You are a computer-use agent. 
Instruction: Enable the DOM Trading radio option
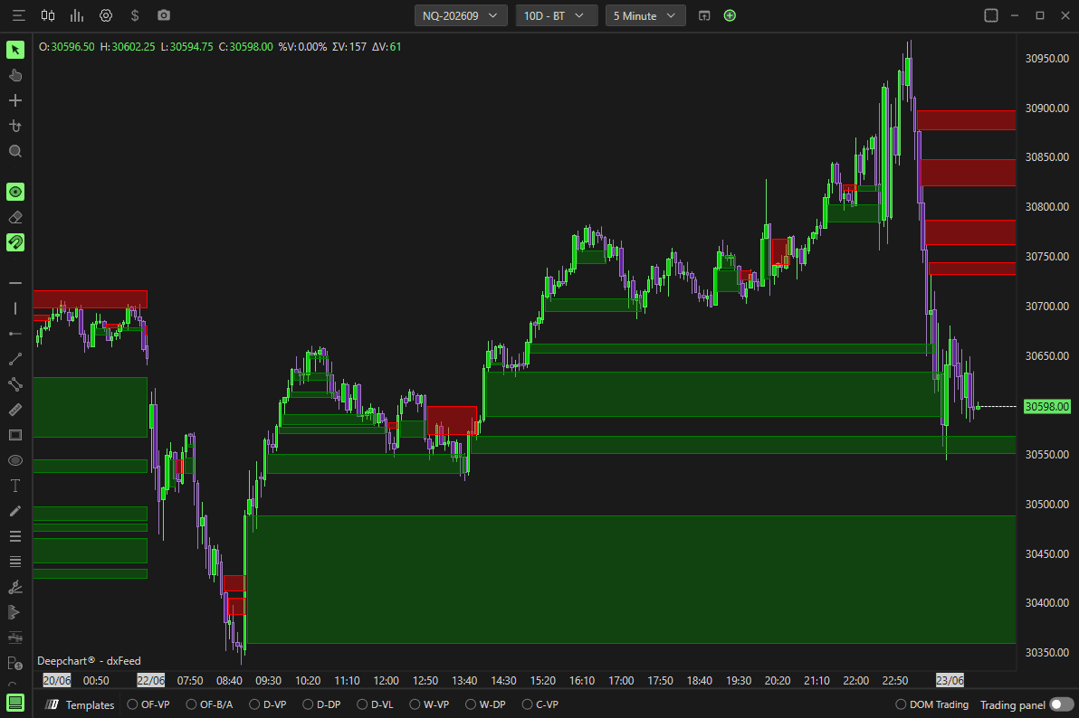tap(901, 704)
